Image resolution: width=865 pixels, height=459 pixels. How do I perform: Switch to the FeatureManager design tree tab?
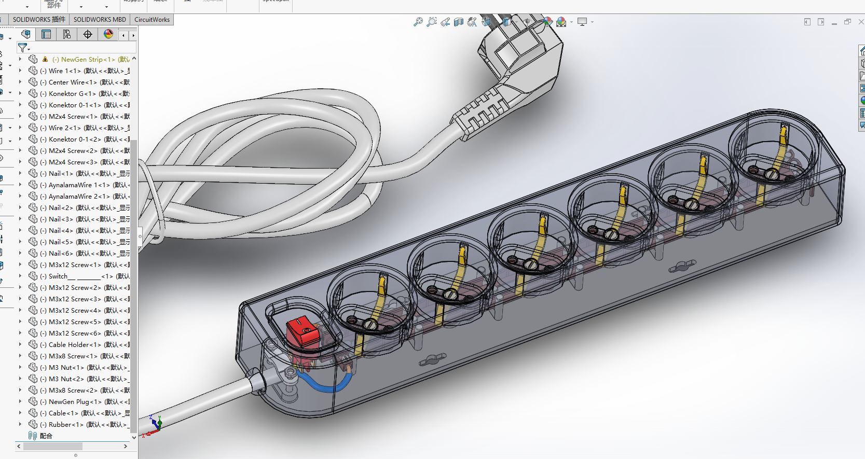(25, 34)
